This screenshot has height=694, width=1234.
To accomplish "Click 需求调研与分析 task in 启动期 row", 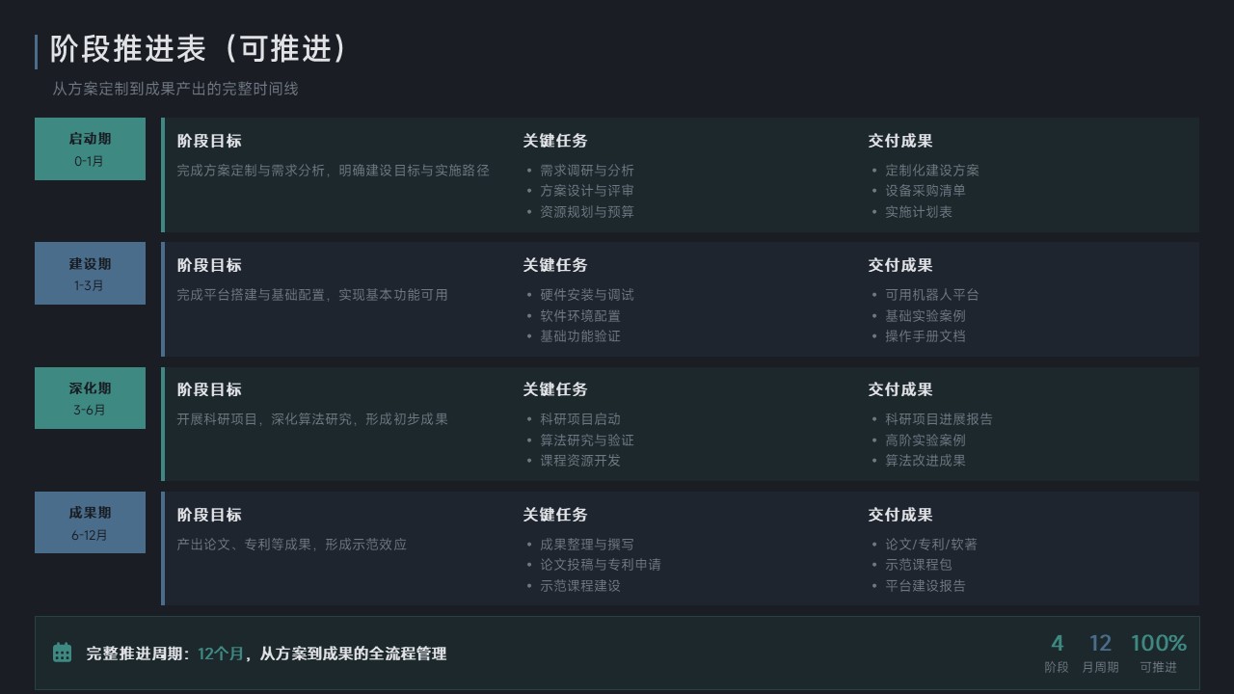I will pyautogui.click(x=586, y=170).
